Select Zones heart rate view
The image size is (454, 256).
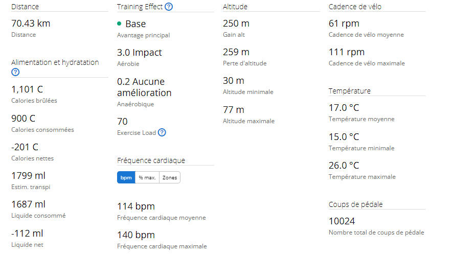[169, 177]
